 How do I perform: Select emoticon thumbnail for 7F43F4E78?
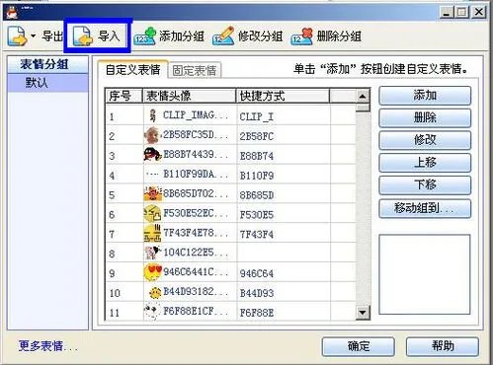point(152,233)
